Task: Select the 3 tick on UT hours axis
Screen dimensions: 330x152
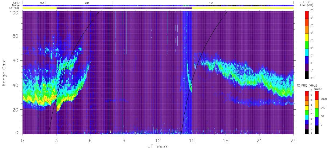Action: 56,140
